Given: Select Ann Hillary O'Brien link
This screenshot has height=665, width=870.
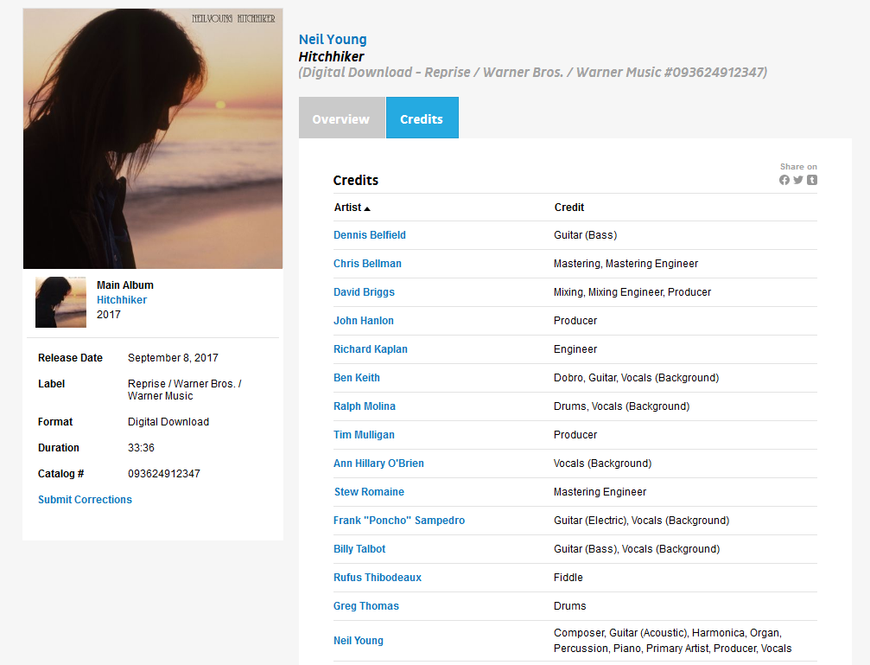Looking at the screenshot, I should tap(378, 464).
